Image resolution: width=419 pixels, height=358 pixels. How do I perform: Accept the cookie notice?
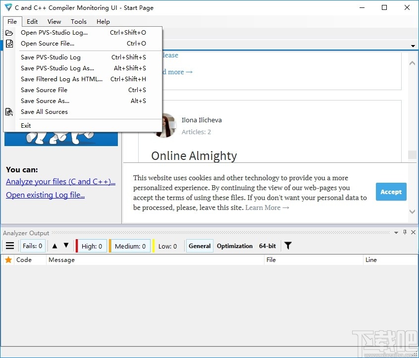click(391, 192)
